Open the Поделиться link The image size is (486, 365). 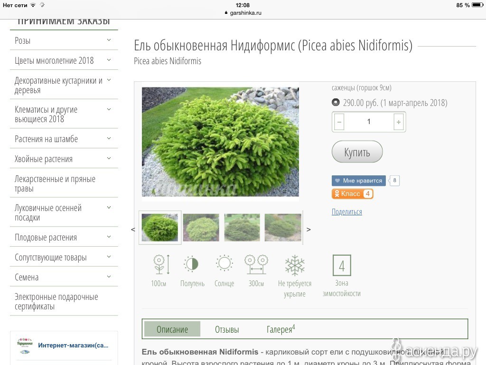click(x=346, y=211)
